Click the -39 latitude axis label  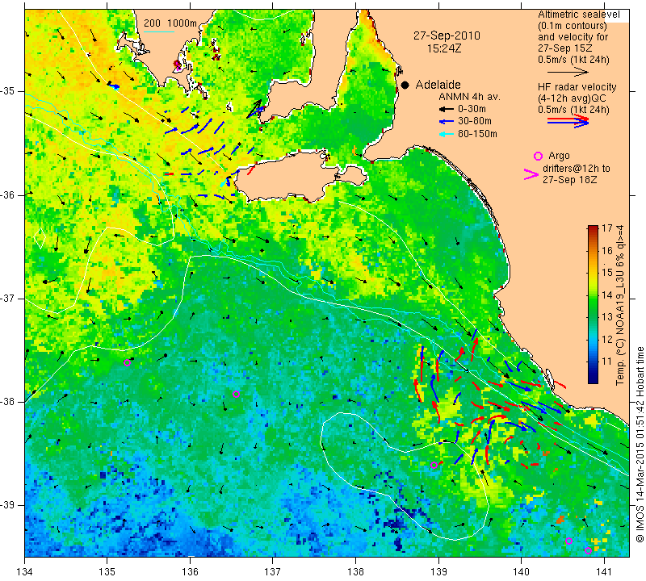click(8, 505)
